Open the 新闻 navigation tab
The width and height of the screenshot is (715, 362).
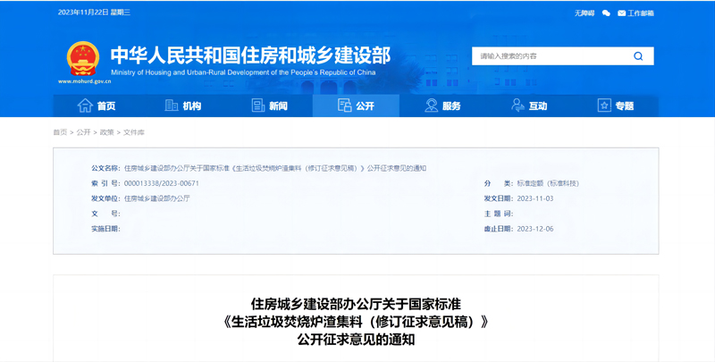tap(270, 105)
